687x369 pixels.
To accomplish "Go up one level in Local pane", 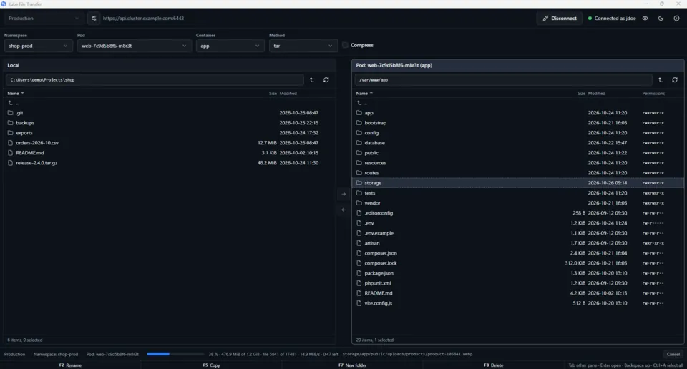I will (x=311, y=79).
